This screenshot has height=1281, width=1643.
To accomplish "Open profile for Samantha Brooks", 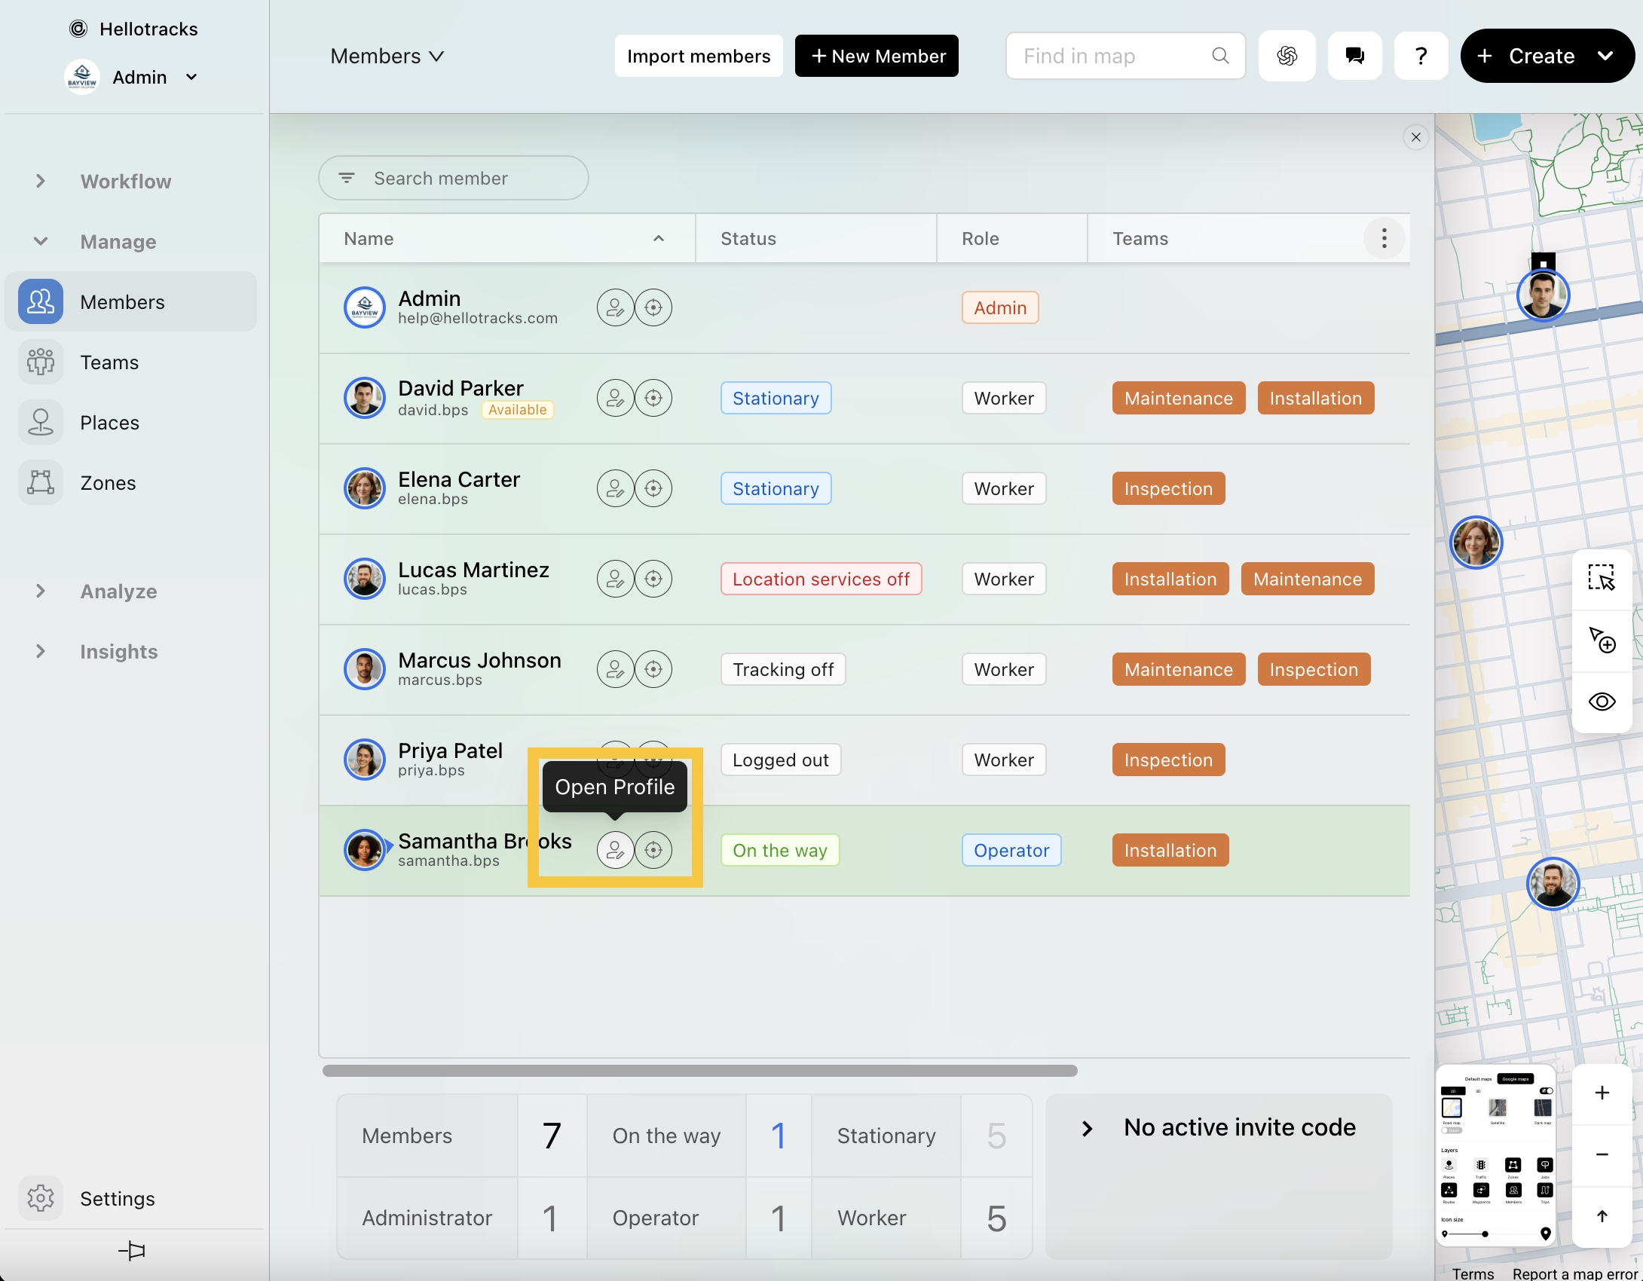I will click(x=615, y=850).
